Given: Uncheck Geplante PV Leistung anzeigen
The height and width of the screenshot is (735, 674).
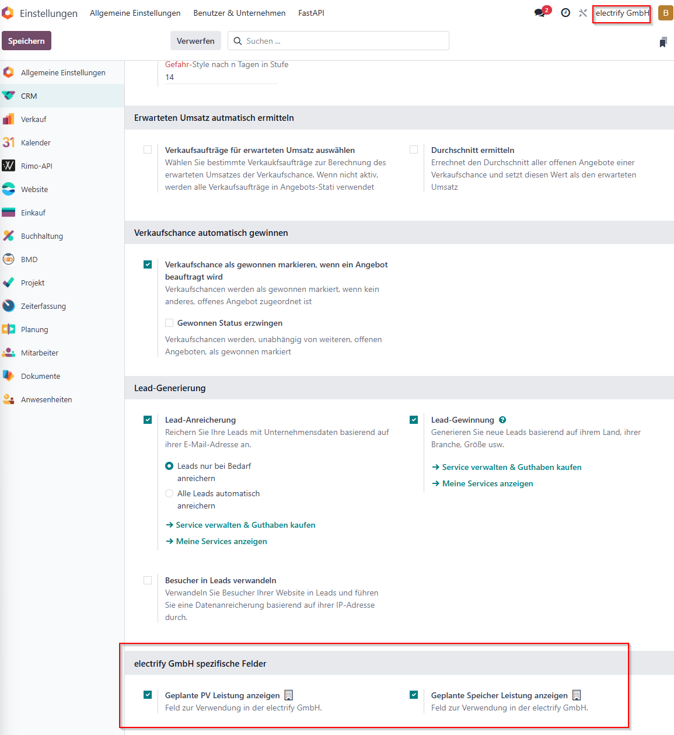Looking at the screenshot, I should pyautogui.click(x=148, y=695).
